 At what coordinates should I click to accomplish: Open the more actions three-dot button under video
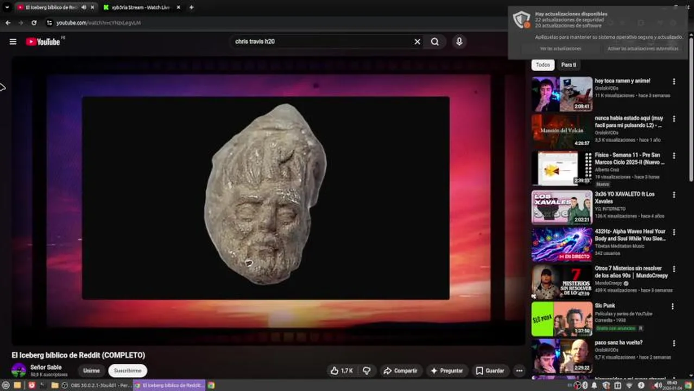(519, 370)
